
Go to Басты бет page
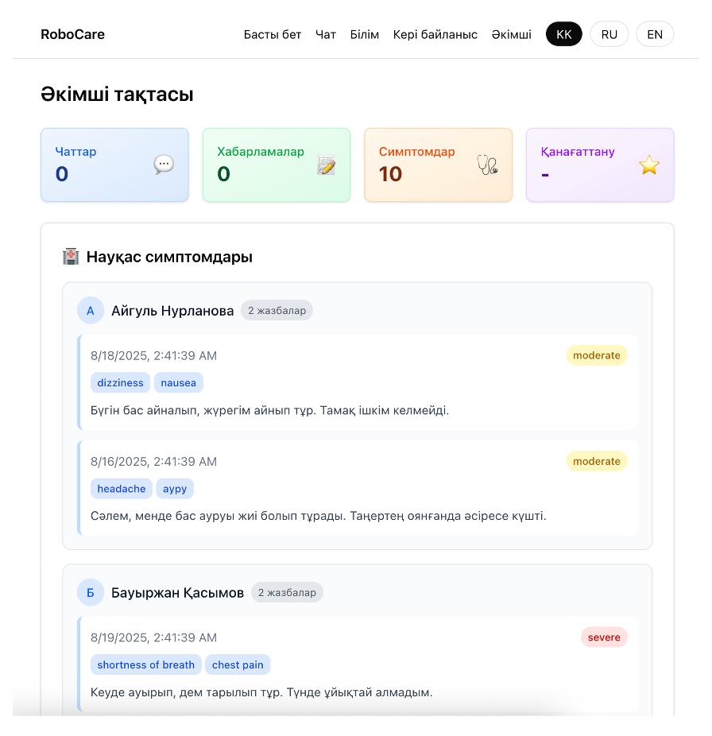tap(273, 34)
